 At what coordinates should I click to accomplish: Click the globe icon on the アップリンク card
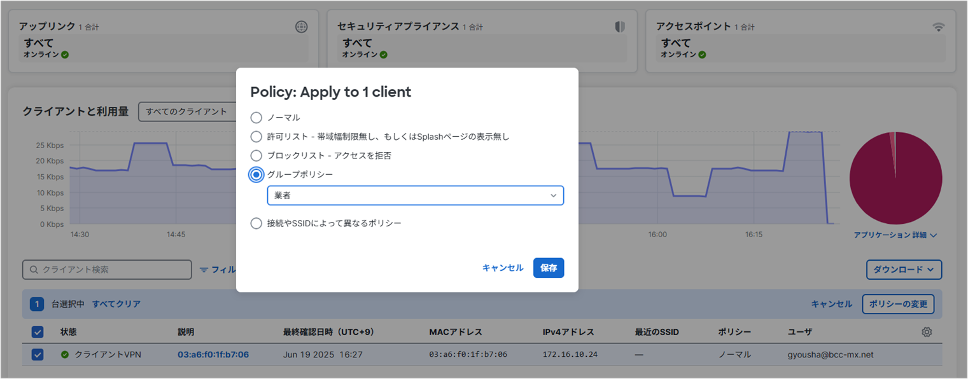(x=301, y=26)
